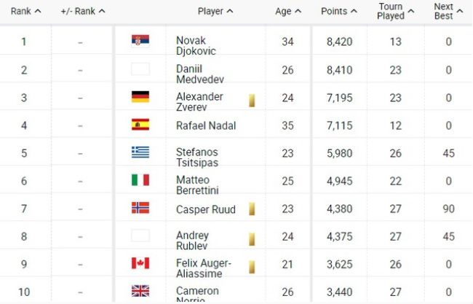Click the Greece flag next to Tsitsipas
This screenshot has height=304, width=473.
pyautogui.click(x=140, y=152)
